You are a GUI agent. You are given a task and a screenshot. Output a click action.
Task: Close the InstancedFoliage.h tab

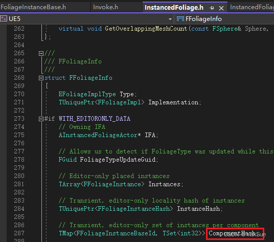coord(221,8)
